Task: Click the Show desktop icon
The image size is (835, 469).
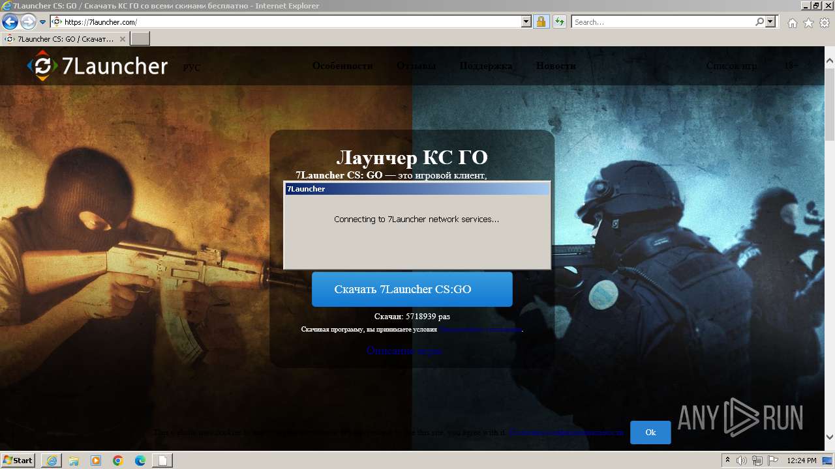Action: 828,461
